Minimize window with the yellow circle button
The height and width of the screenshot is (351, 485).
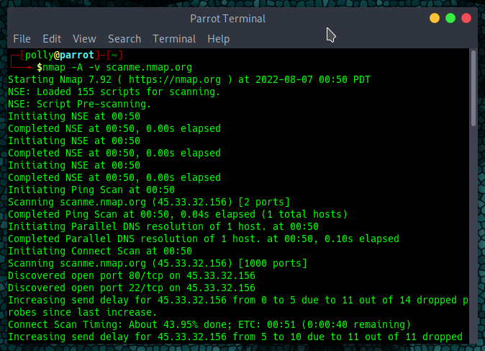point(435,18)
